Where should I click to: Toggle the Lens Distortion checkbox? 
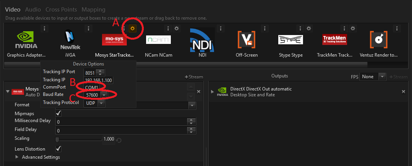(x=59, y=149)
